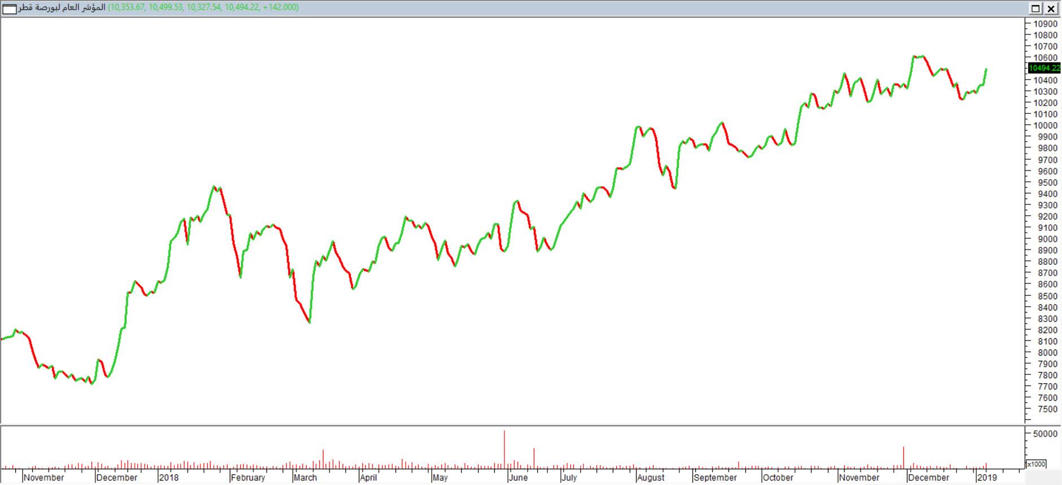Click the May label on time axis
This screenshot has width=1062, height=485.
click(x=440, y=478)
